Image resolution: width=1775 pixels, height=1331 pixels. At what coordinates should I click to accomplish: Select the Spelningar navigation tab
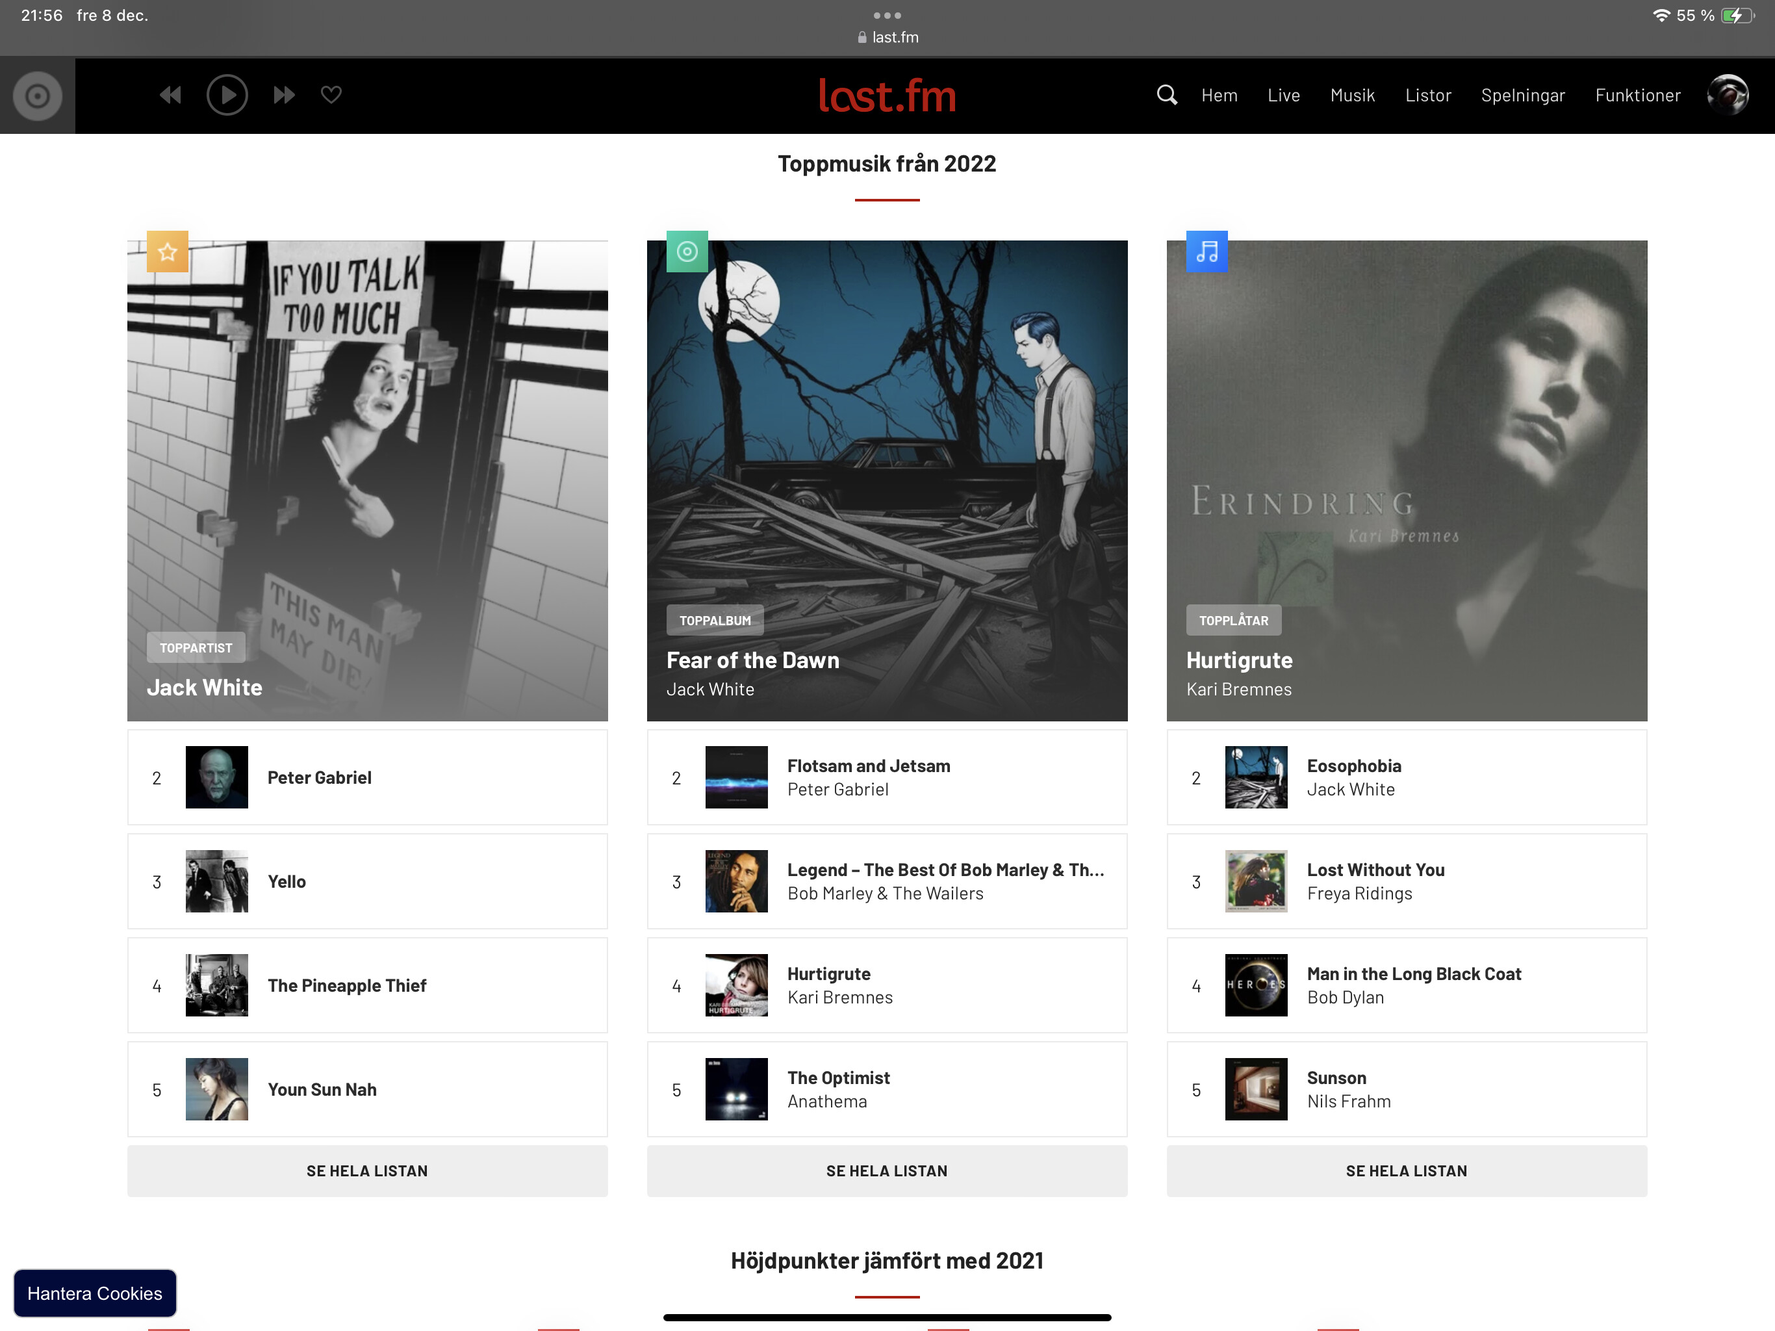coord(1524,94)
